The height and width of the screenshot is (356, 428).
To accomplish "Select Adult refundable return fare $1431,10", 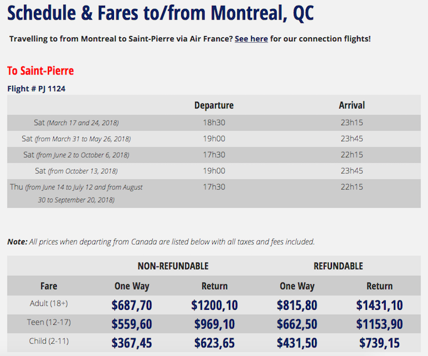I will [x=380, y=305].
